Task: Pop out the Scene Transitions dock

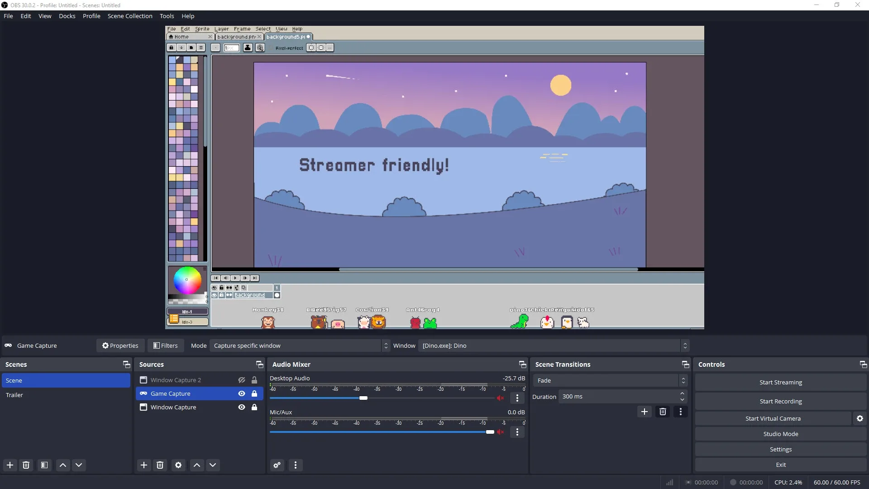Action: (685, 364)
